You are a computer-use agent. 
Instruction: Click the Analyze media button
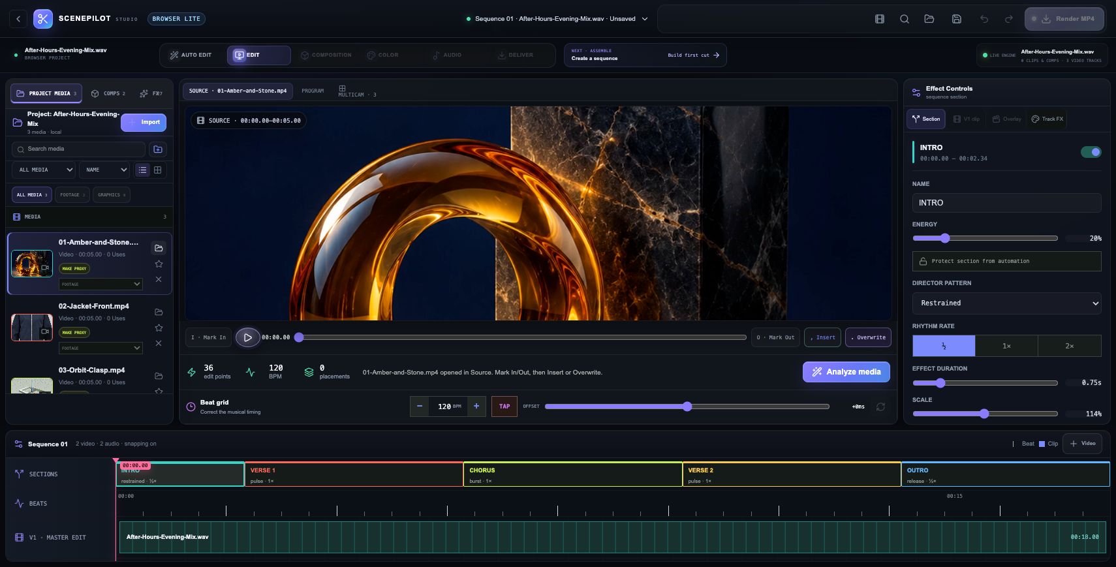click(x=846, y=372)
